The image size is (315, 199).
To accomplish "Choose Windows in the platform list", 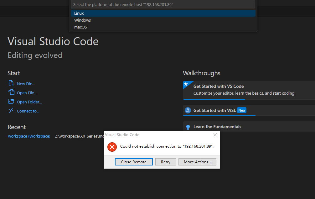I will pos(163,20).
